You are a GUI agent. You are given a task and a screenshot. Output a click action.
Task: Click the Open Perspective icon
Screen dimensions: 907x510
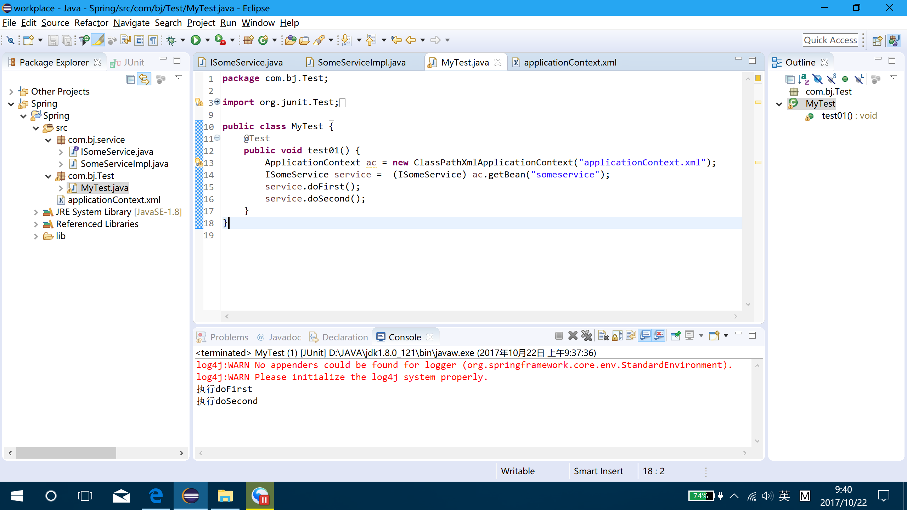(877, 40)
